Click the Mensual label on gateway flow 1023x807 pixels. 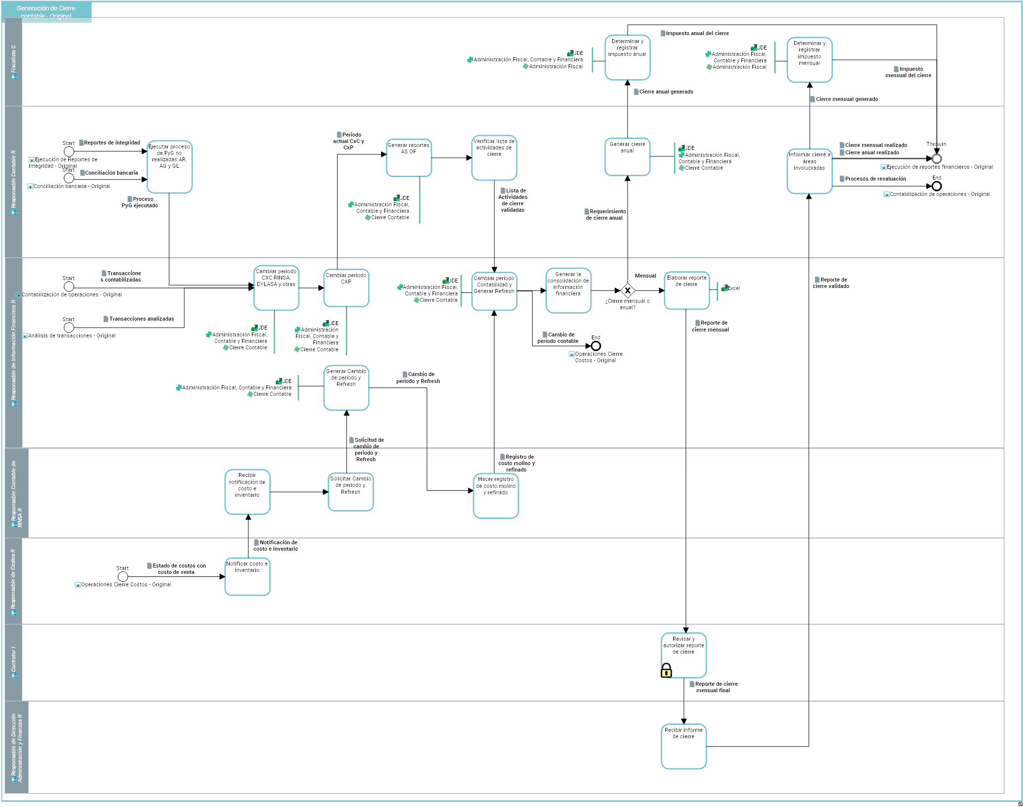[645, 276]
